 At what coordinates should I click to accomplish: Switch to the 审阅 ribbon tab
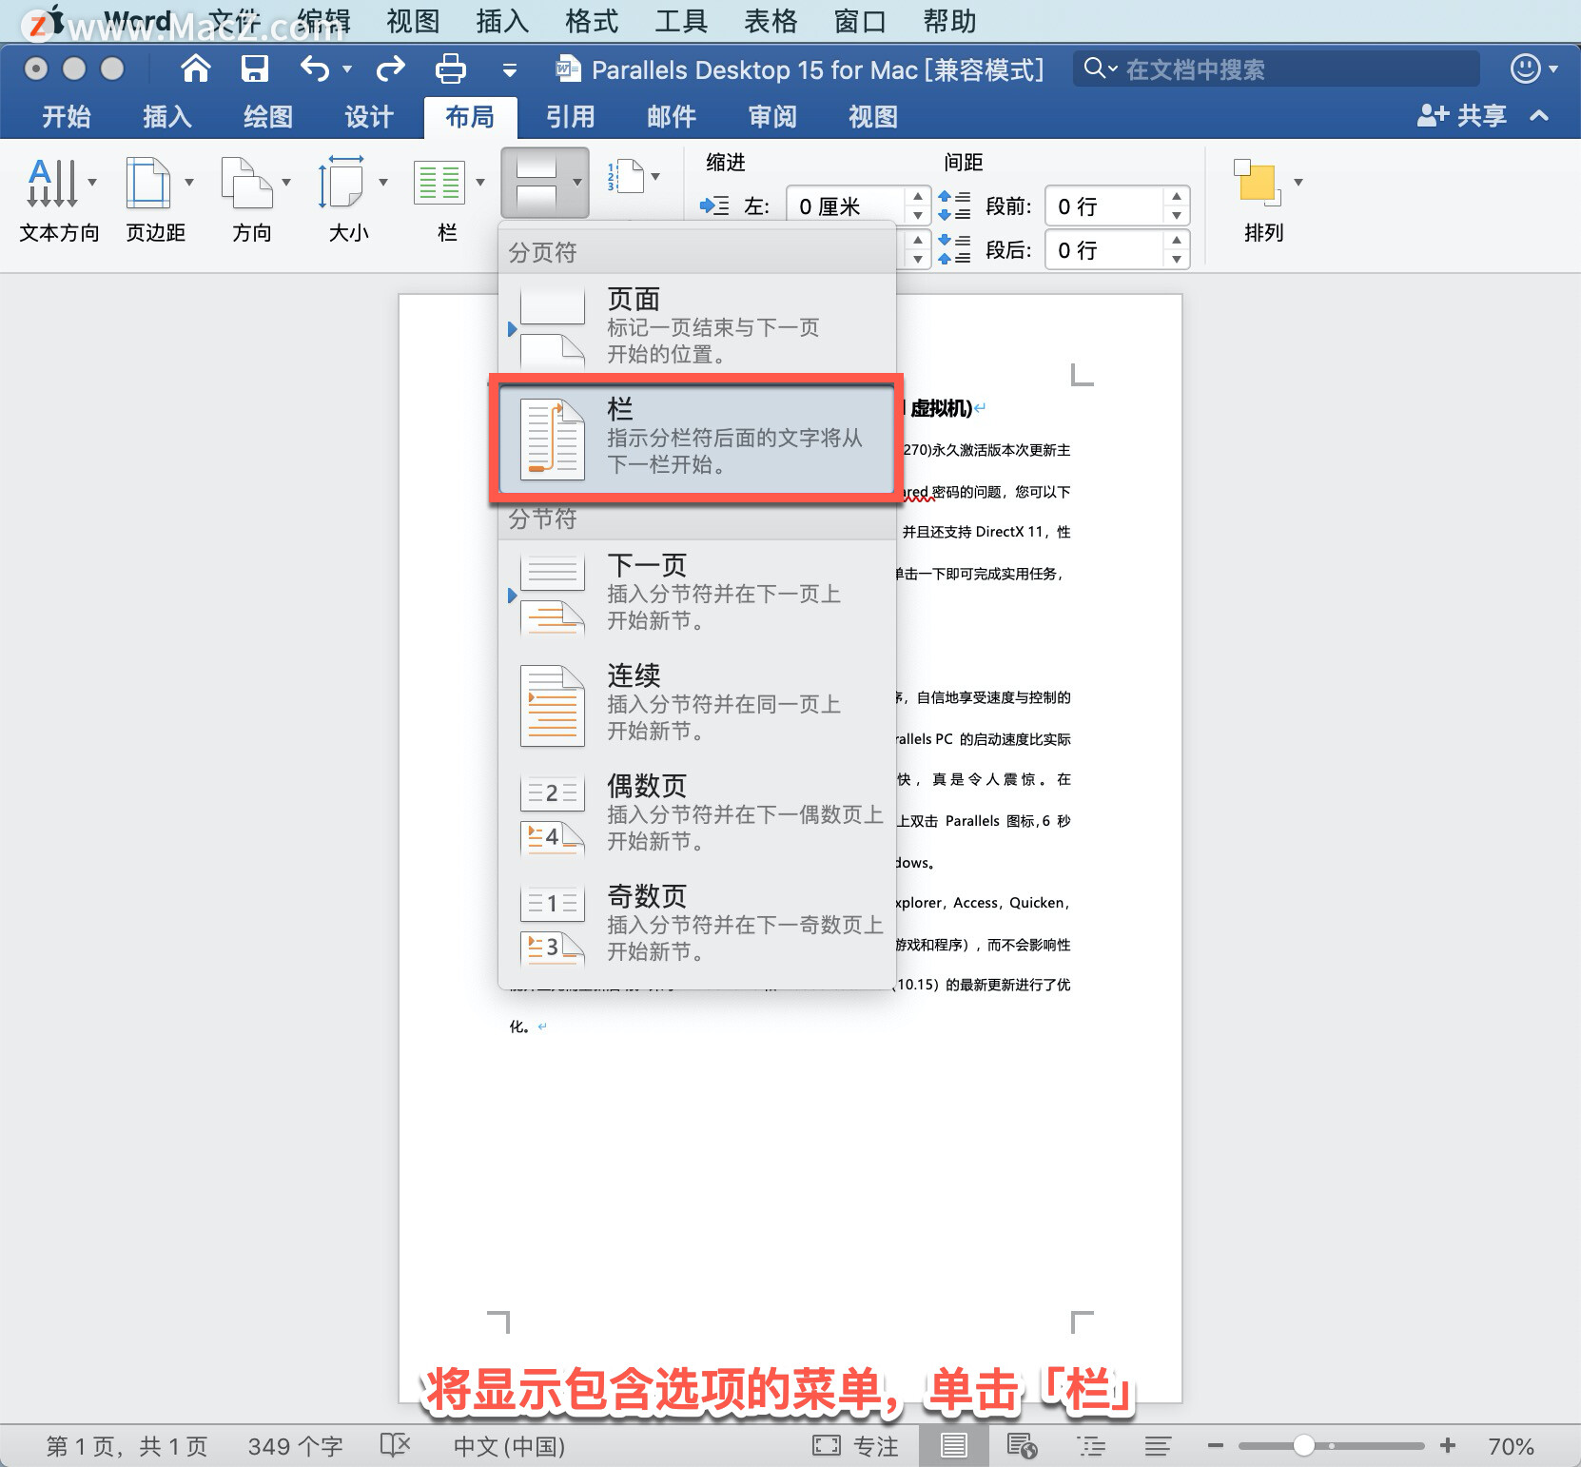pyautogui.click(x=772, y=116)
